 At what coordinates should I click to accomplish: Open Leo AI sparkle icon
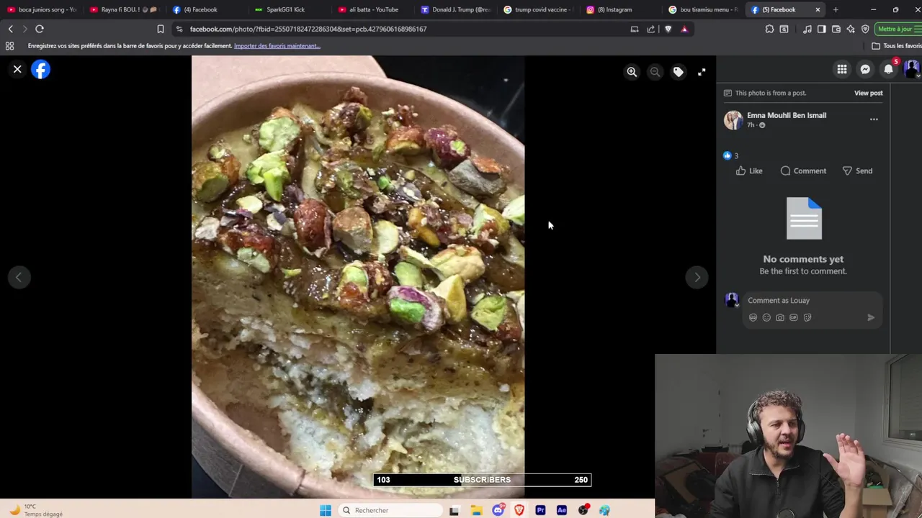[x=851, y=29]
